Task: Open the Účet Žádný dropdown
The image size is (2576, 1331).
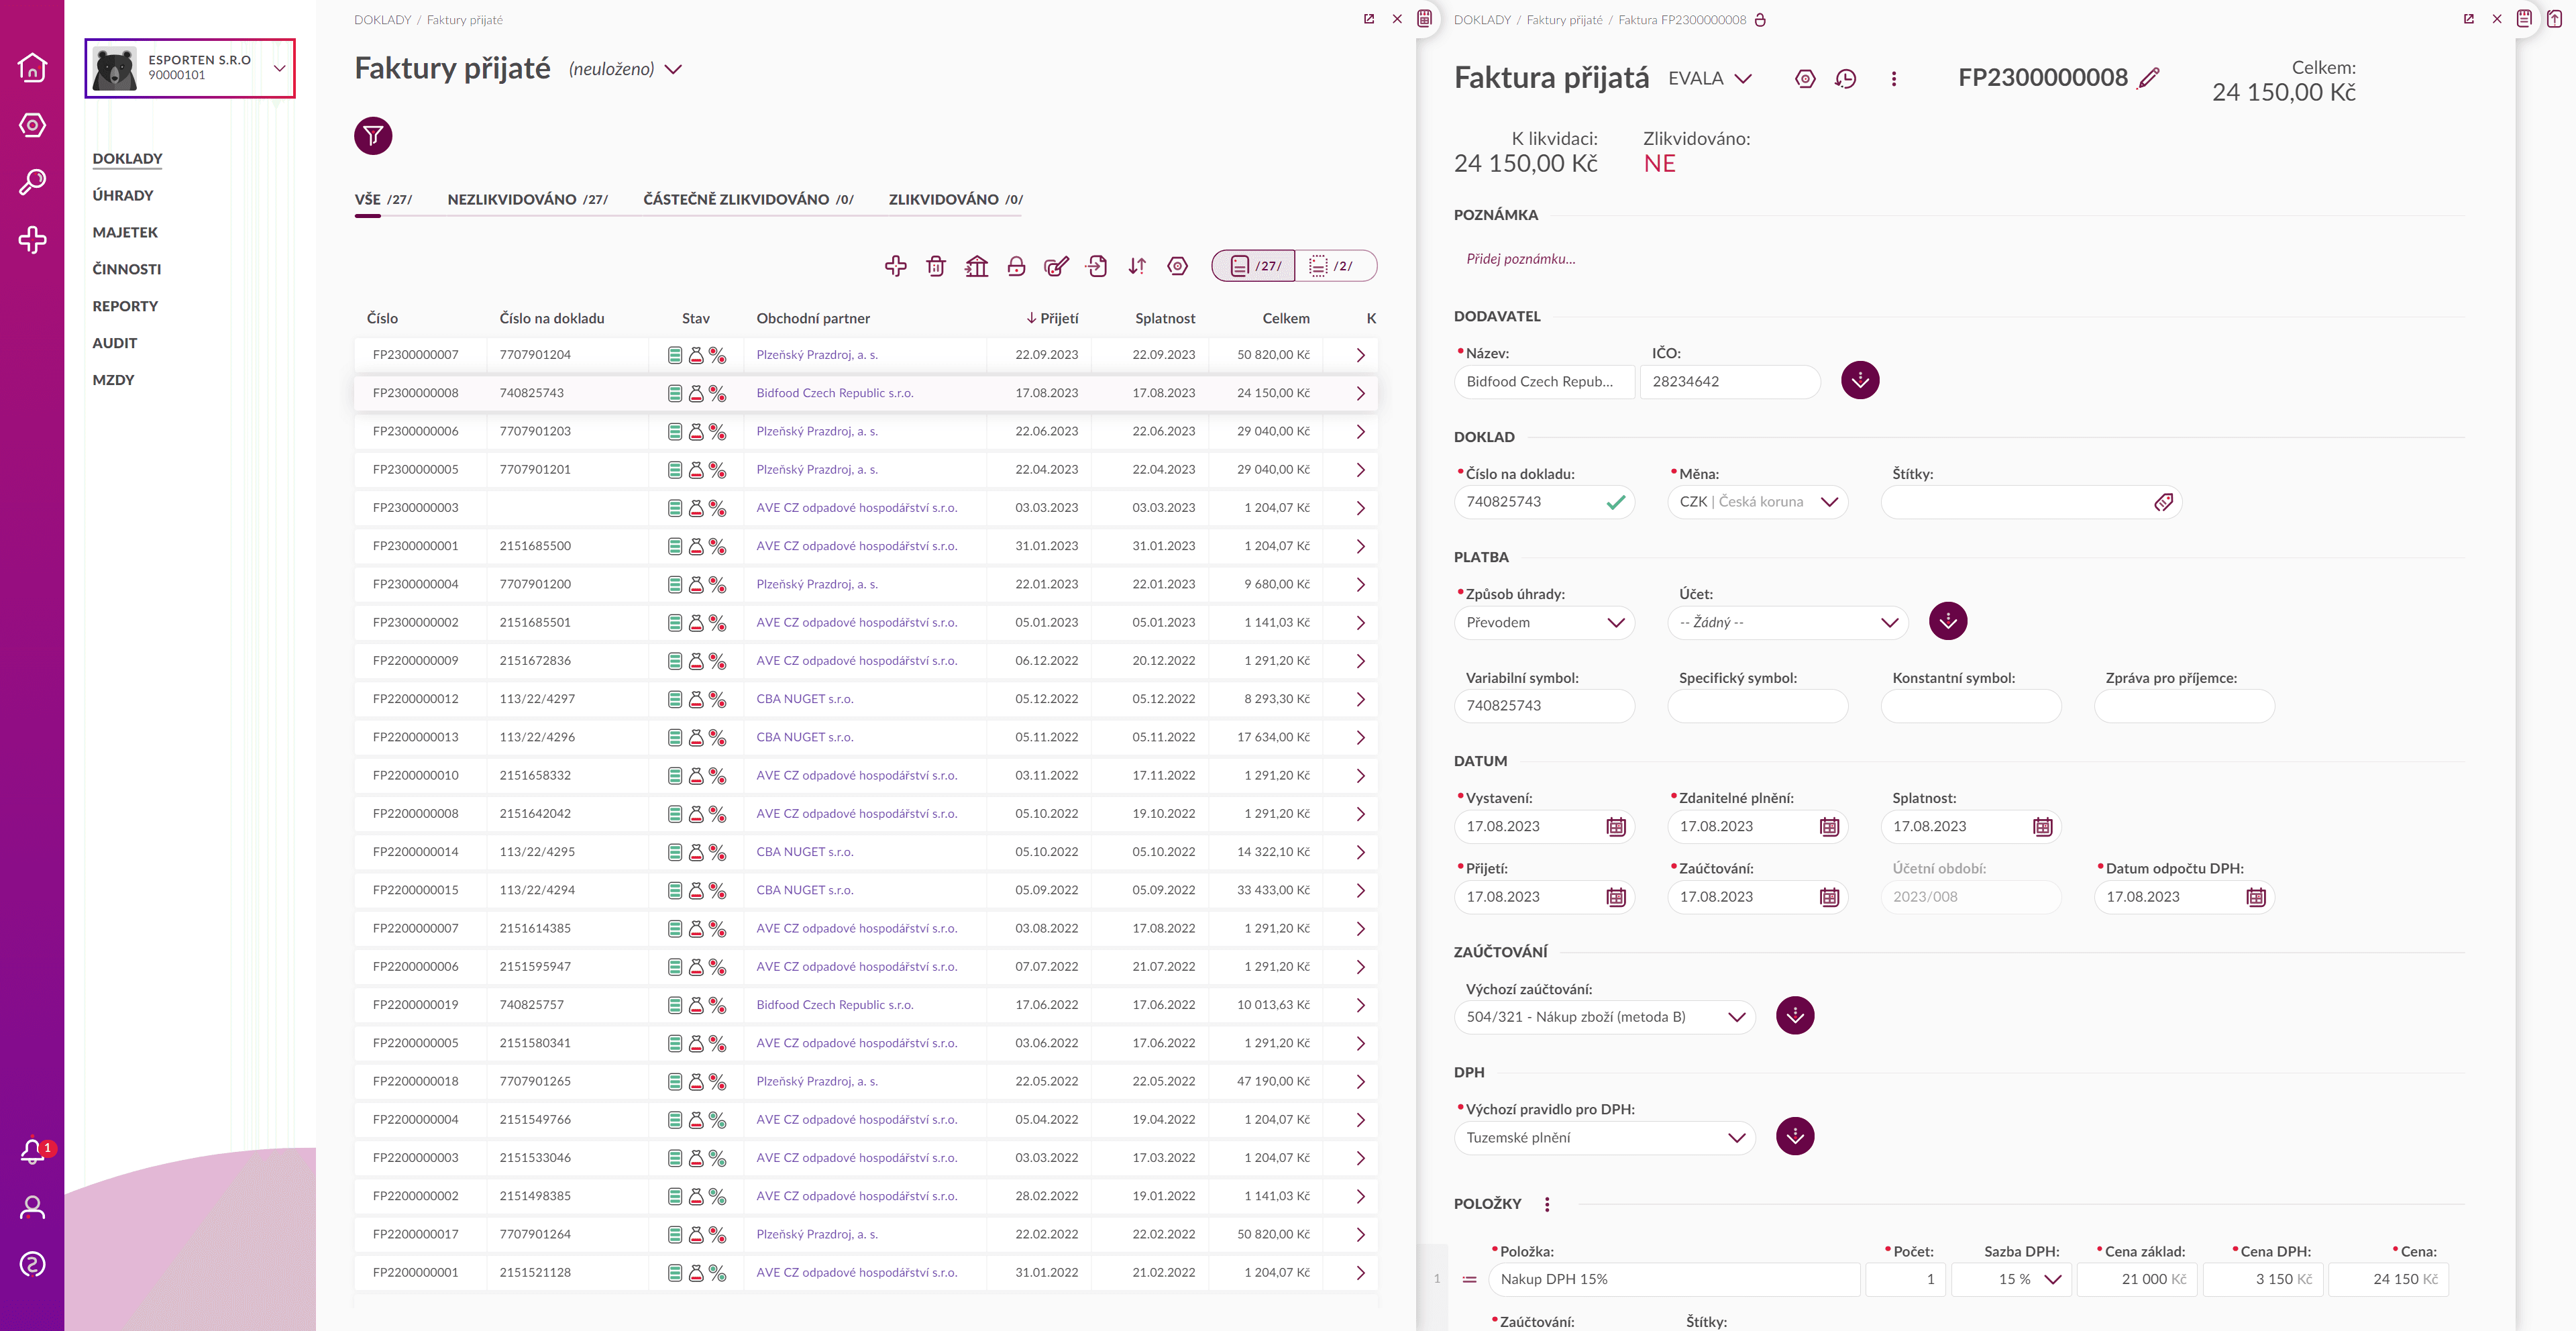Action: pyautogui.click(x=1788, y=623)
